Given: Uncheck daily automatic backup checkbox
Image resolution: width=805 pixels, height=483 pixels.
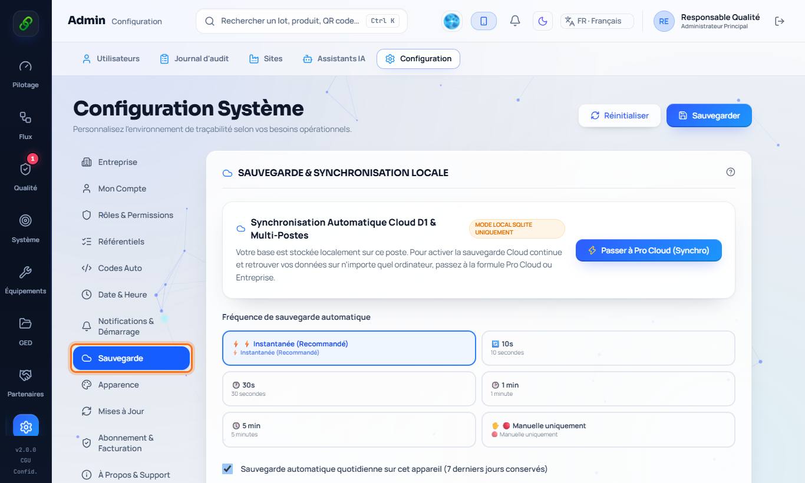Looking at the screenshot, I should (227, 469).
